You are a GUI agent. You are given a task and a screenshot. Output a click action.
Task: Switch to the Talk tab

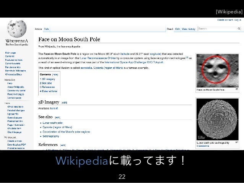pos(46,29)
